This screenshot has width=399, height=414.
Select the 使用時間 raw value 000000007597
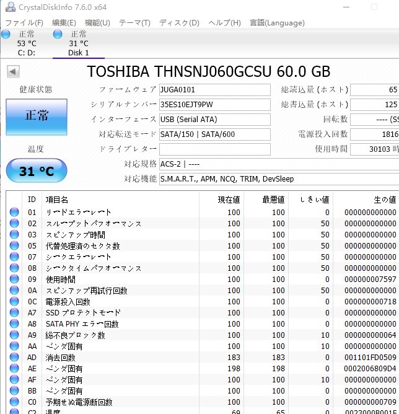(x=370, y=280)
